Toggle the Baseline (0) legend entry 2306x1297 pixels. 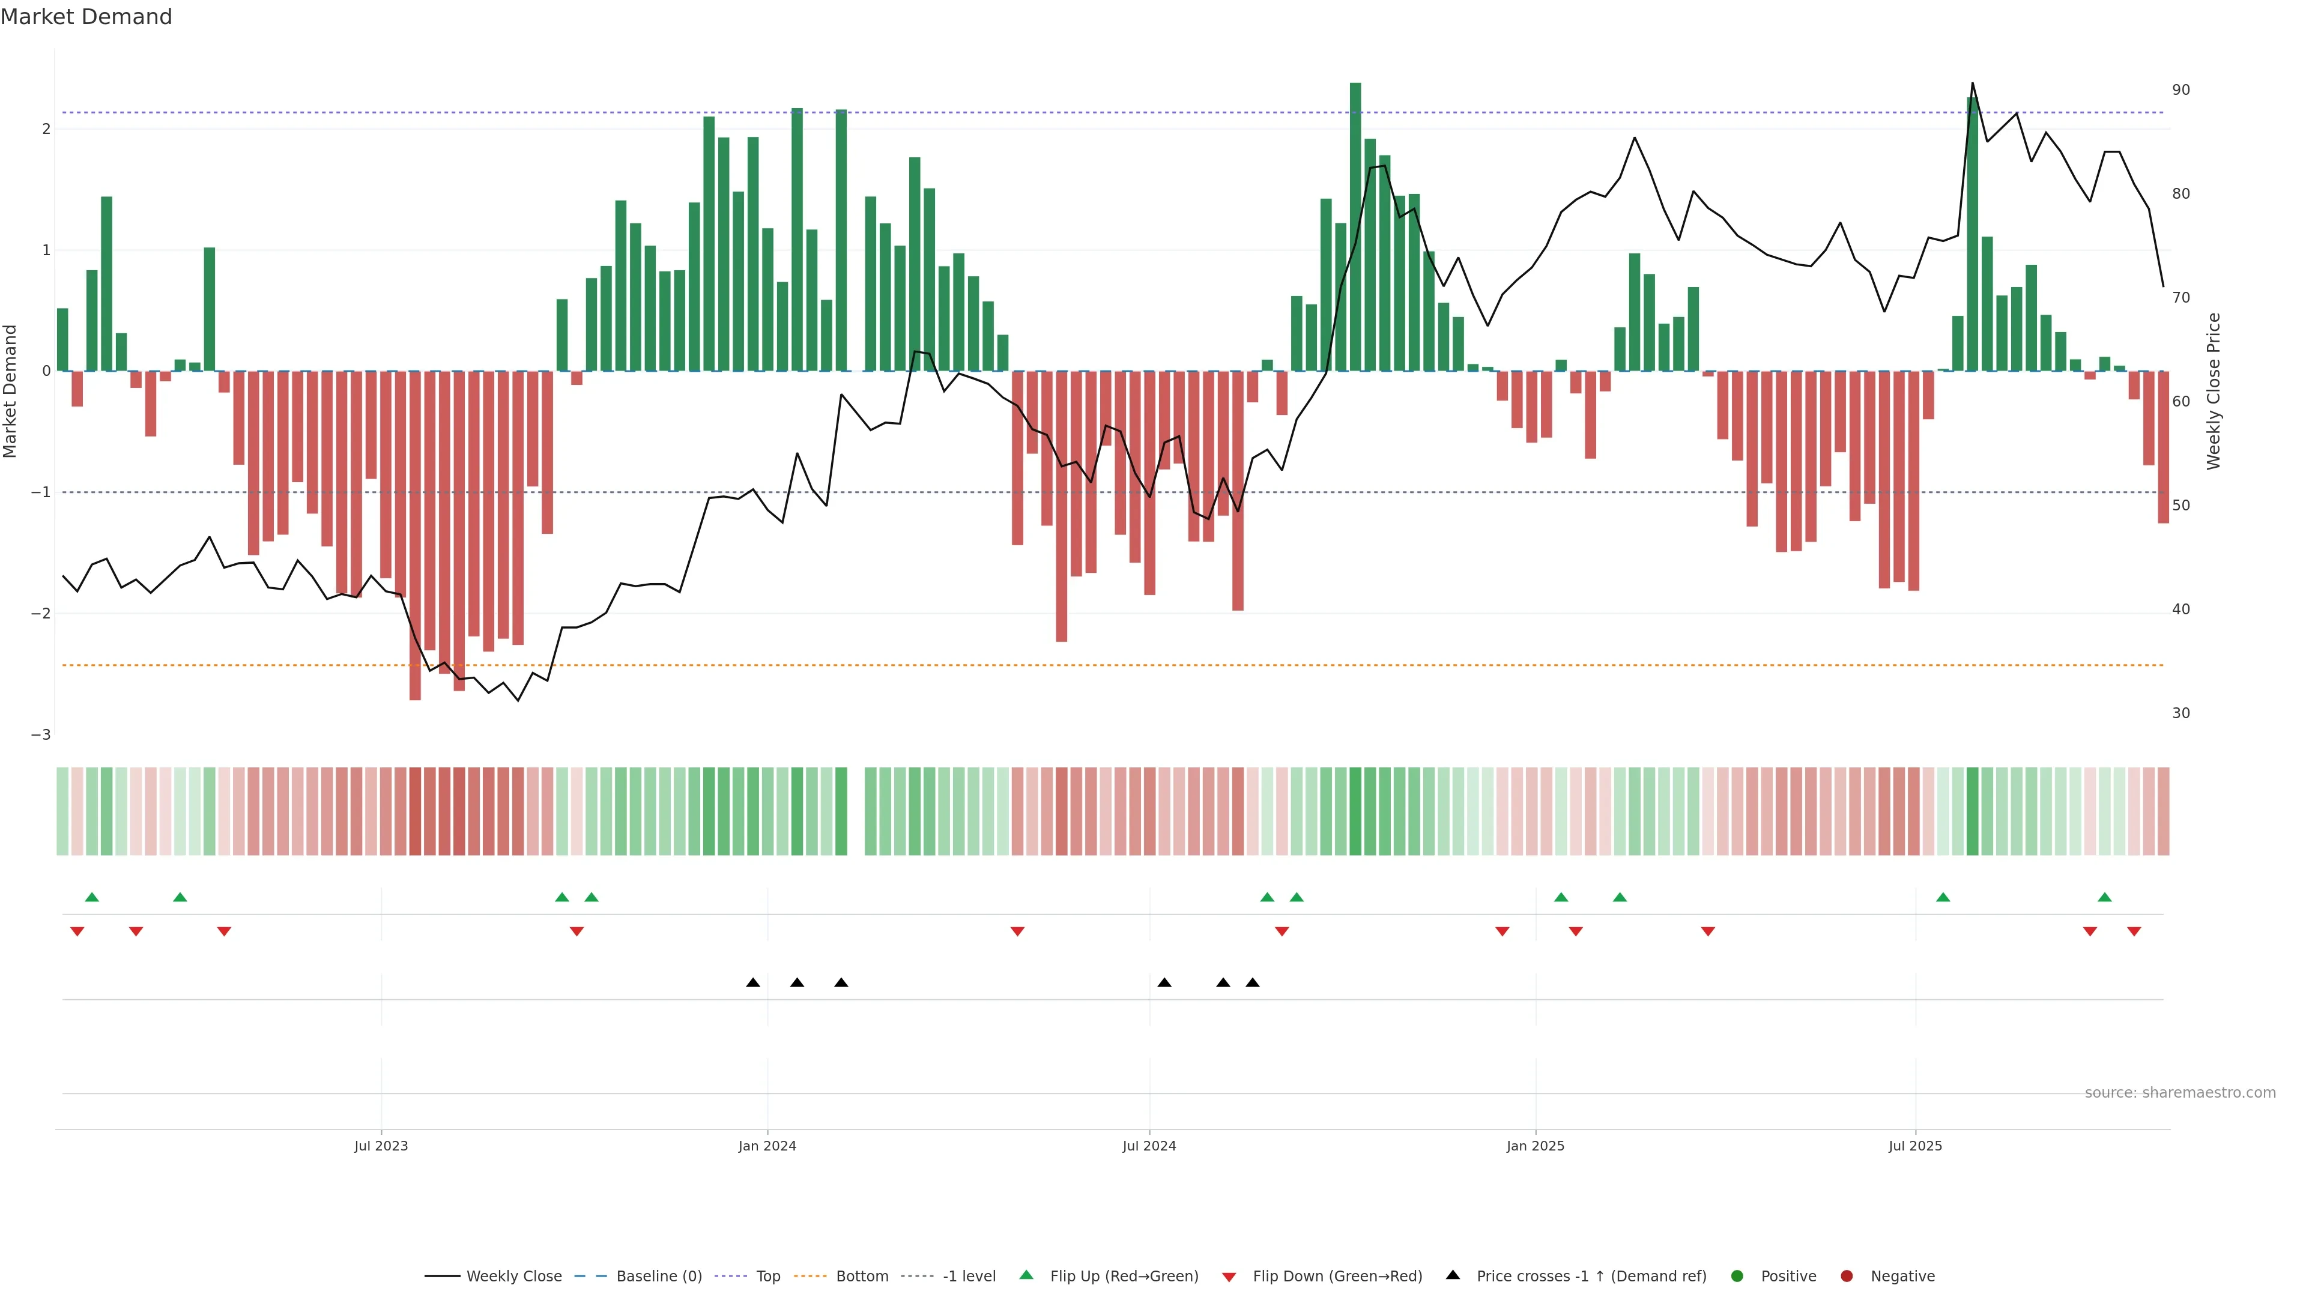pyautogui.click(x=658, y=1277)
